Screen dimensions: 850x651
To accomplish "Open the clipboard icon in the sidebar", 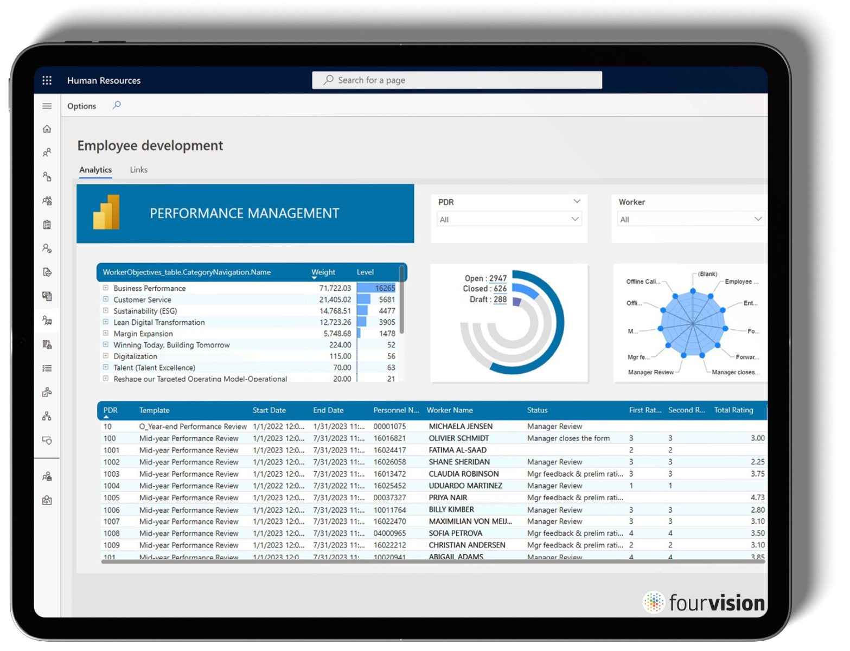I will 47,223.
